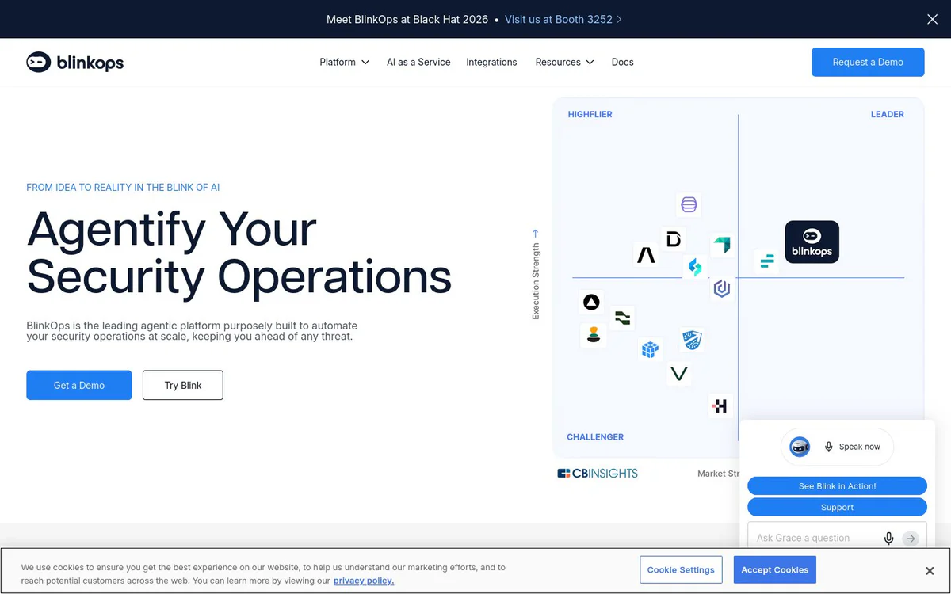Expand the Resources dropdown
Viewport: 951px width, 594px height.
click(564, 62)
